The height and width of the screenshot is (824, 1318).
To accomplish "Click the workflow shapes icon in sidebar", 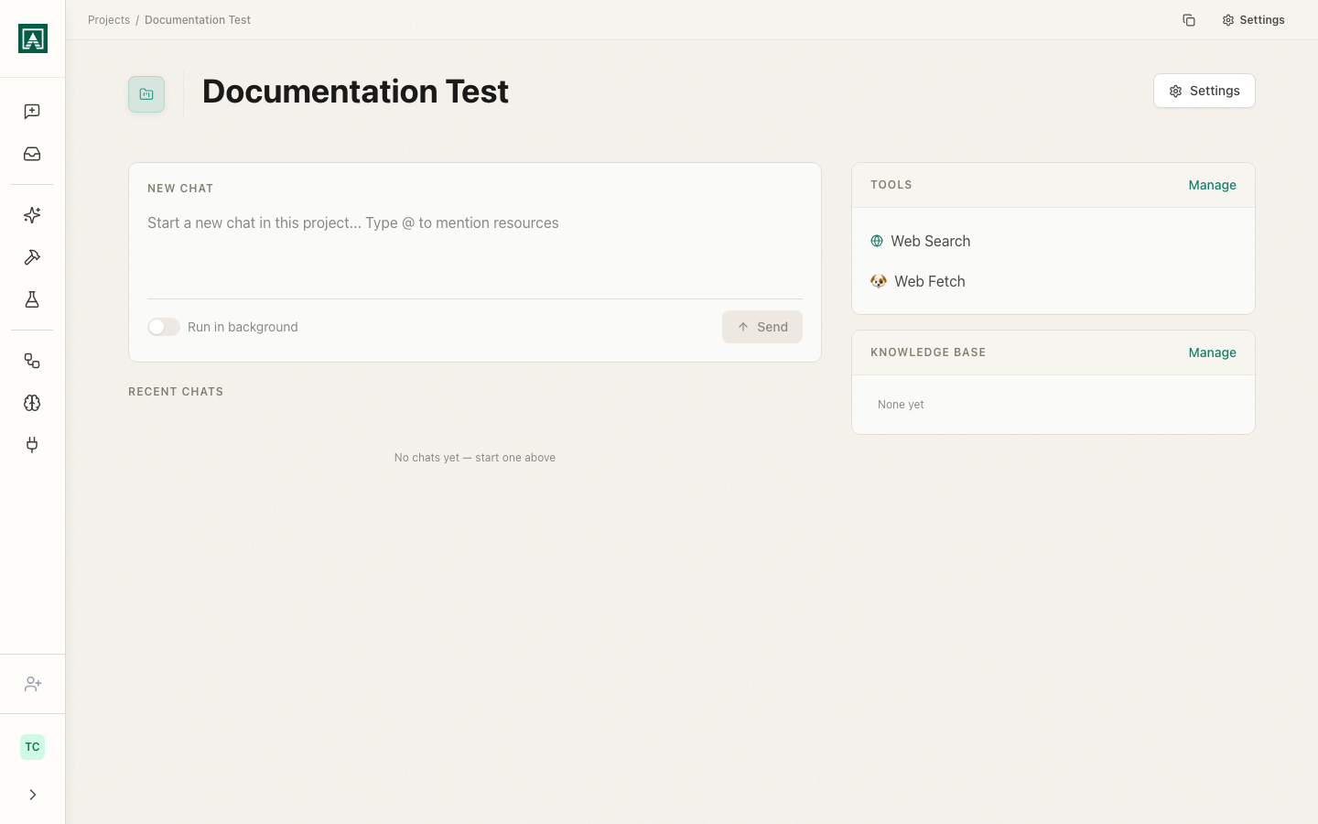I will 32,361.
